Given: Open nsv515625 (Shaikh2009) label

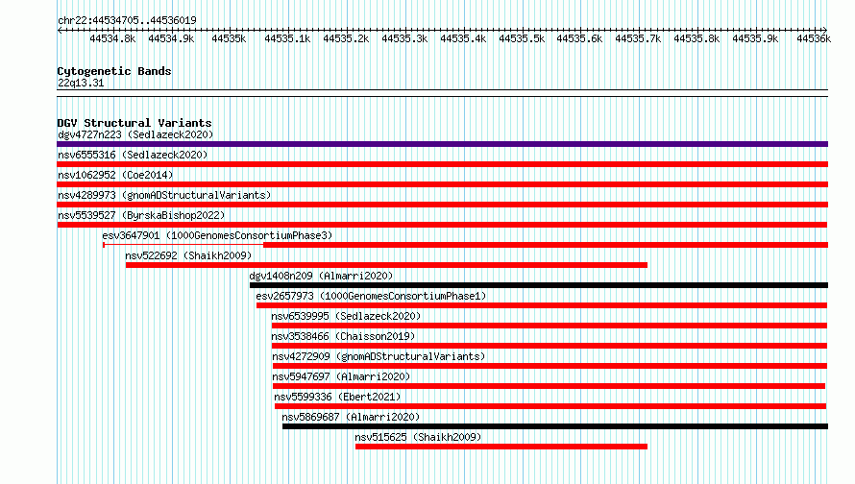Looking at the screenshot, I should point(418,437).
